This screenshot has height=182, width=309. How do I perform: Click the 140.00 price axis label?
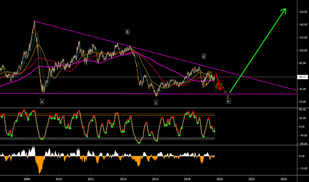click(303, 24)
